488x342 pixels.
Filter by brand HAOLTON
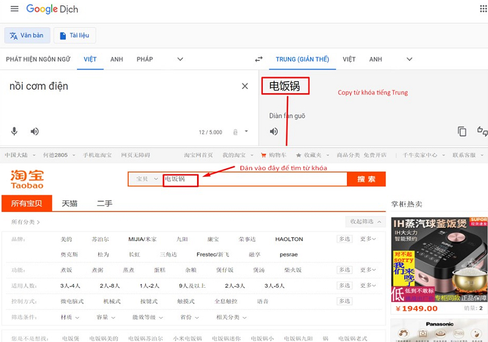289,239
